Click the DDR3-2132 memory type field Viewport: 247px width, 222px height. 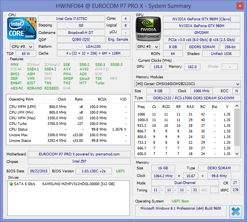click(x=194, y=98)
